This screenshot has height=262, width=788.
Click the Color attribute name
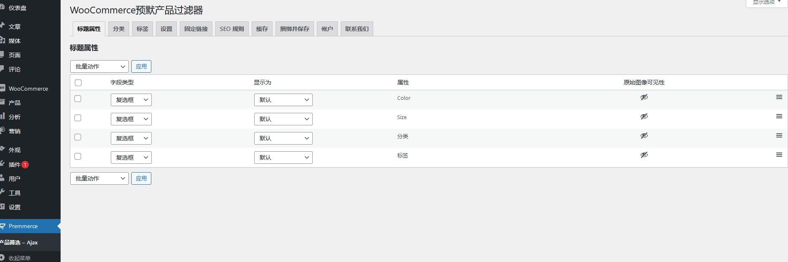[x=404, y=98]
